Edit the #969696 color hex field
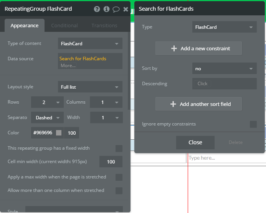 [x=43, y=133]
